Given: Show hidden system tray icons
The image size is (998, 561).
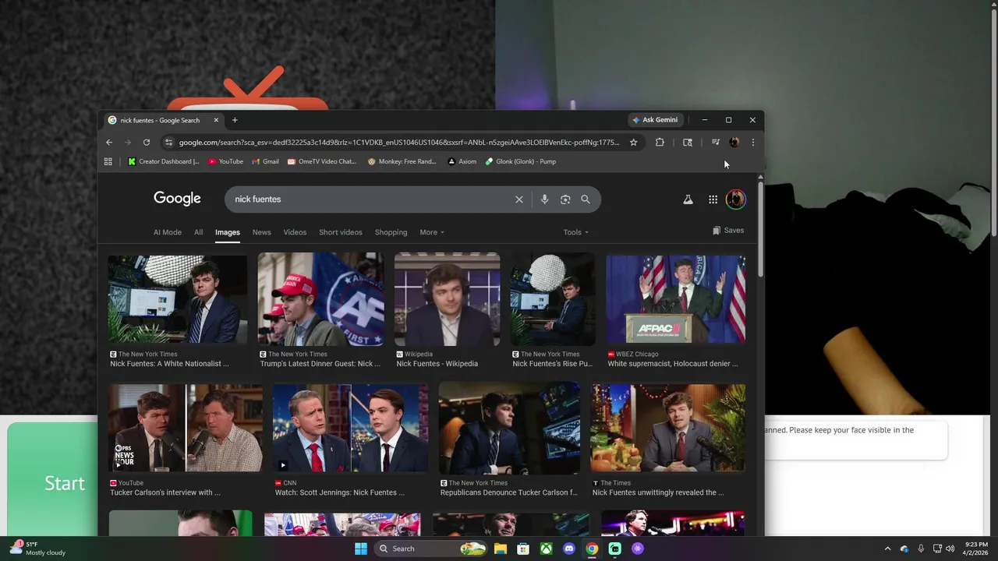Looking at the screenshot, I should click(887, 549).
